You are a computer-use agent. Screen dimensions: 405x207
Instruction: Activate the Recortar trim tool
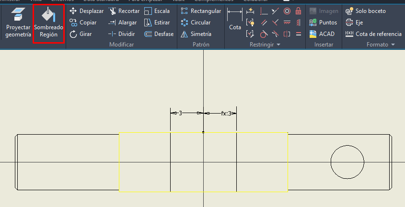pos(124,11)
